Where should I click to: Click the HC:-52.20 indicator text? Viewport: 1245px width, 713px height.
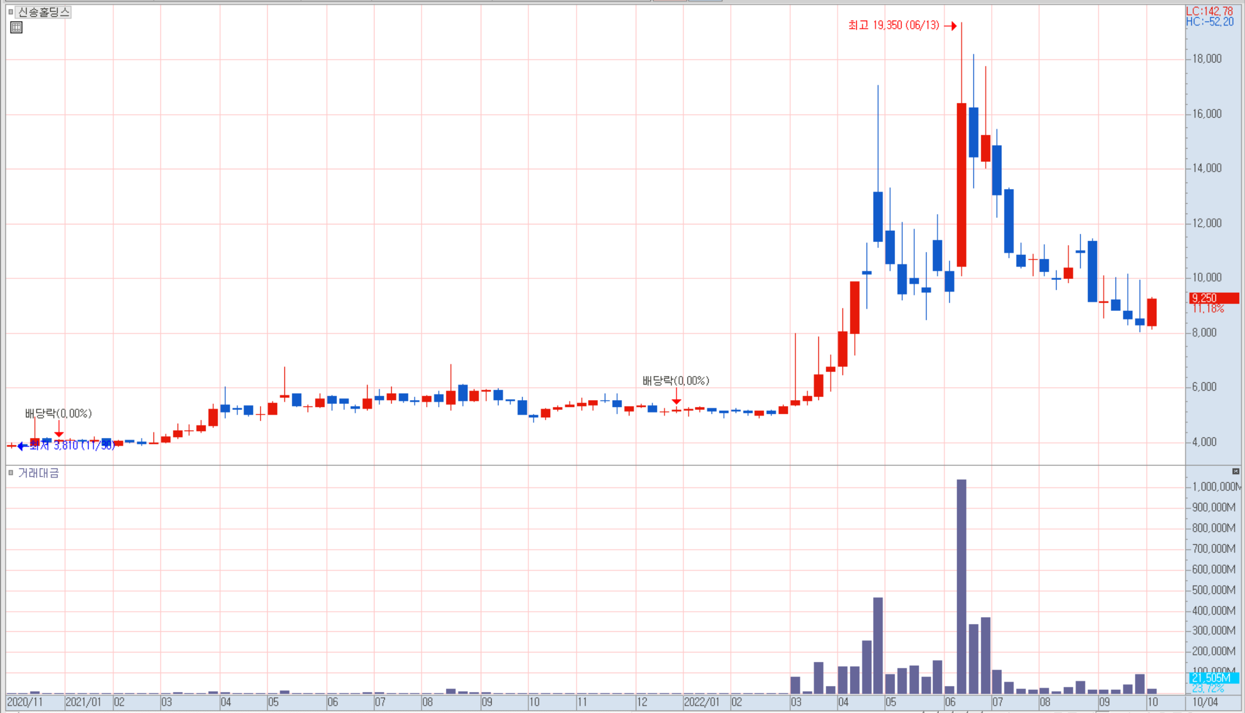[x=1210, y=22]
